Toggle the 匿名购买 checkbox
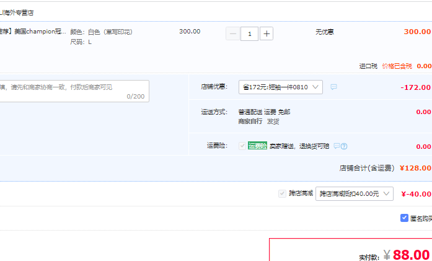432x261 pixels. pyautogui.click(x=404, y=218)
